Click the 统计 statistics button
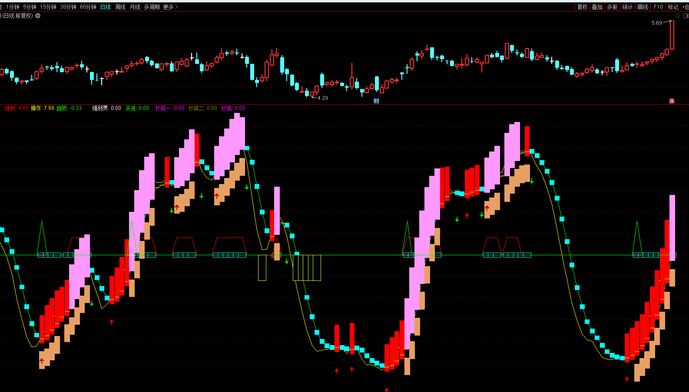 click(x=627, y=7)
